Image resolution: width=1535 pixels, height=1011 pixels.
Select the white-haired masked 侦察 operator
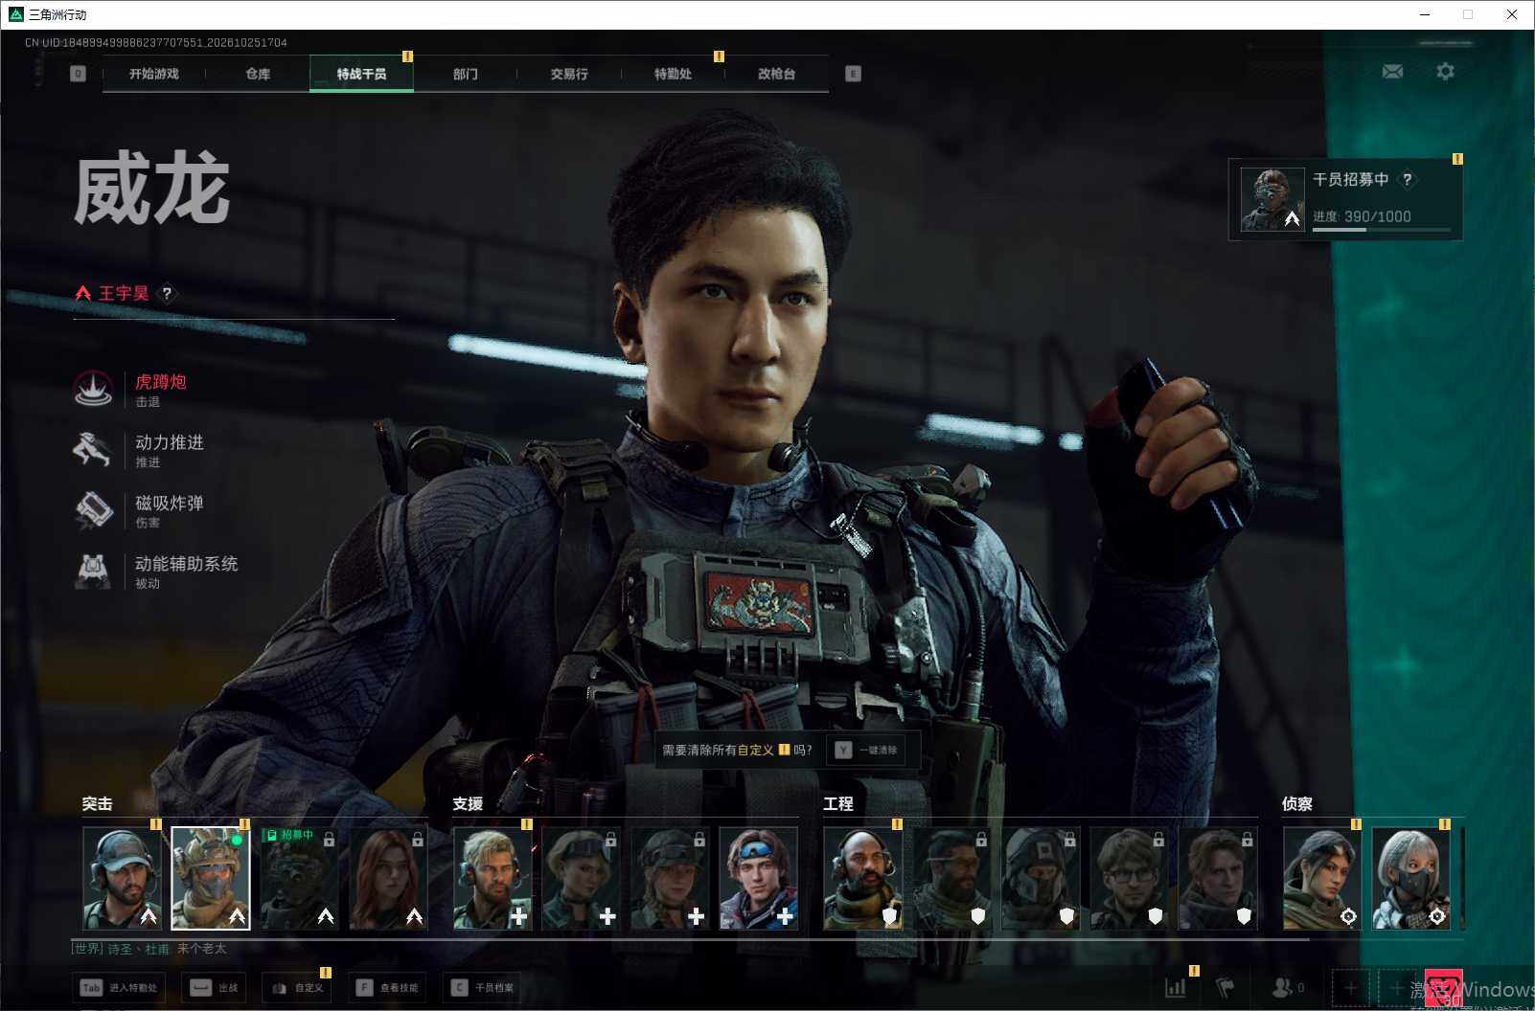(1410, 878)
